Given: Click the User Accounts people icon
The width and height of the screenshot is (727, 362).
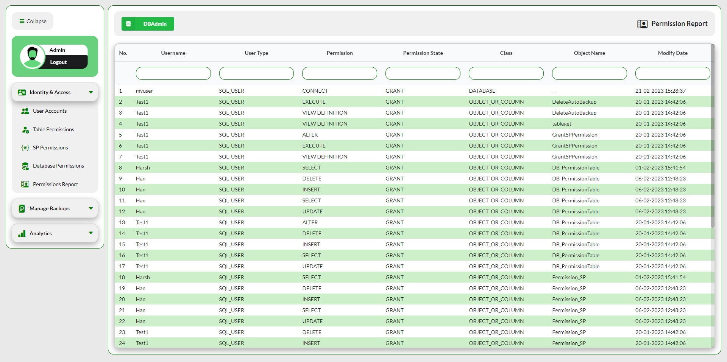Looking at the screenshot, I should [x=25, y=111].
